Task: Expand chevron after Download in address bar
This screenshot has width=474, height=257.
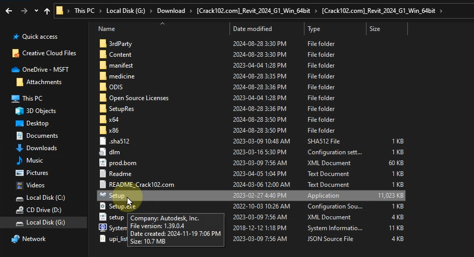Action: coord(191,11)
